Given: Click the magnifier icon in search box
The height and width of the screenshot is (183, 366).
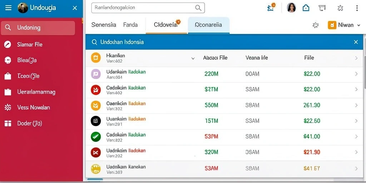Looking at the screenshot, I should [198, 8].
